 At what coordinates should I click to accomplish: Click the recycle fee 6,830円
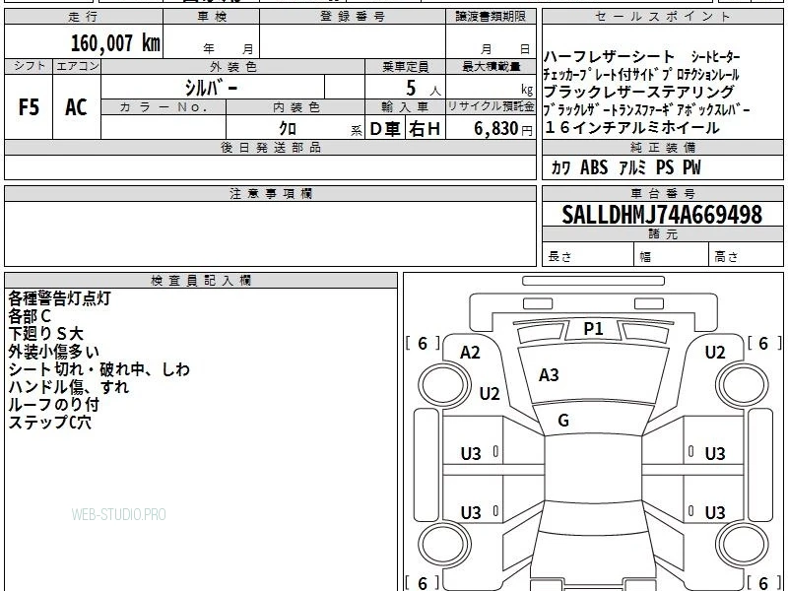coord(503,129)
